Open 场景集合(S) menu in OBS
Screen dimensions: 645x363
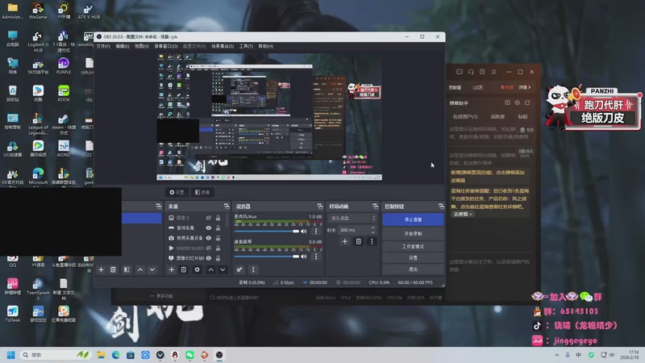coord(223,46)
